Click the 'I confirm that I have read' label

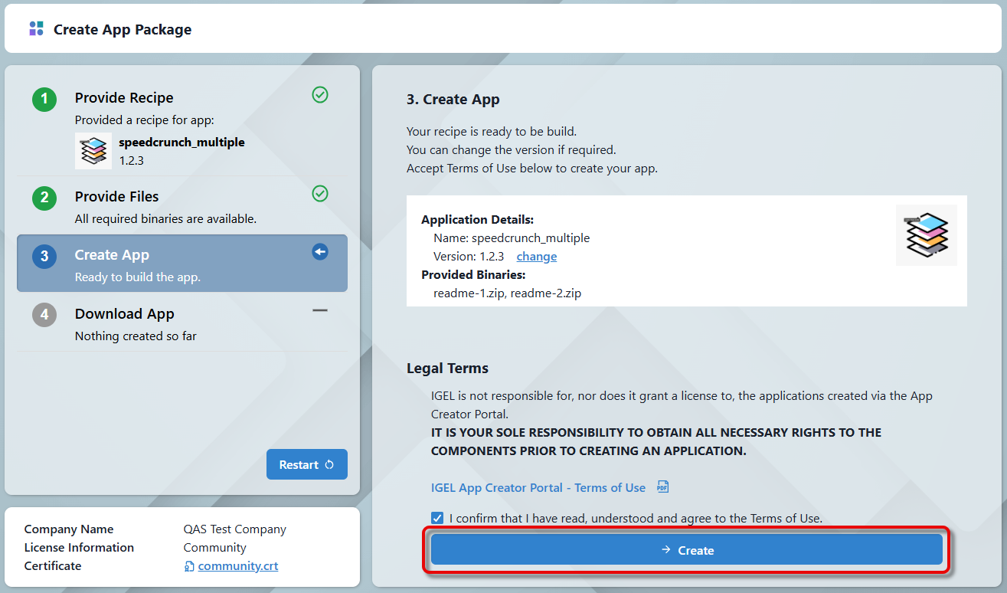636,519
